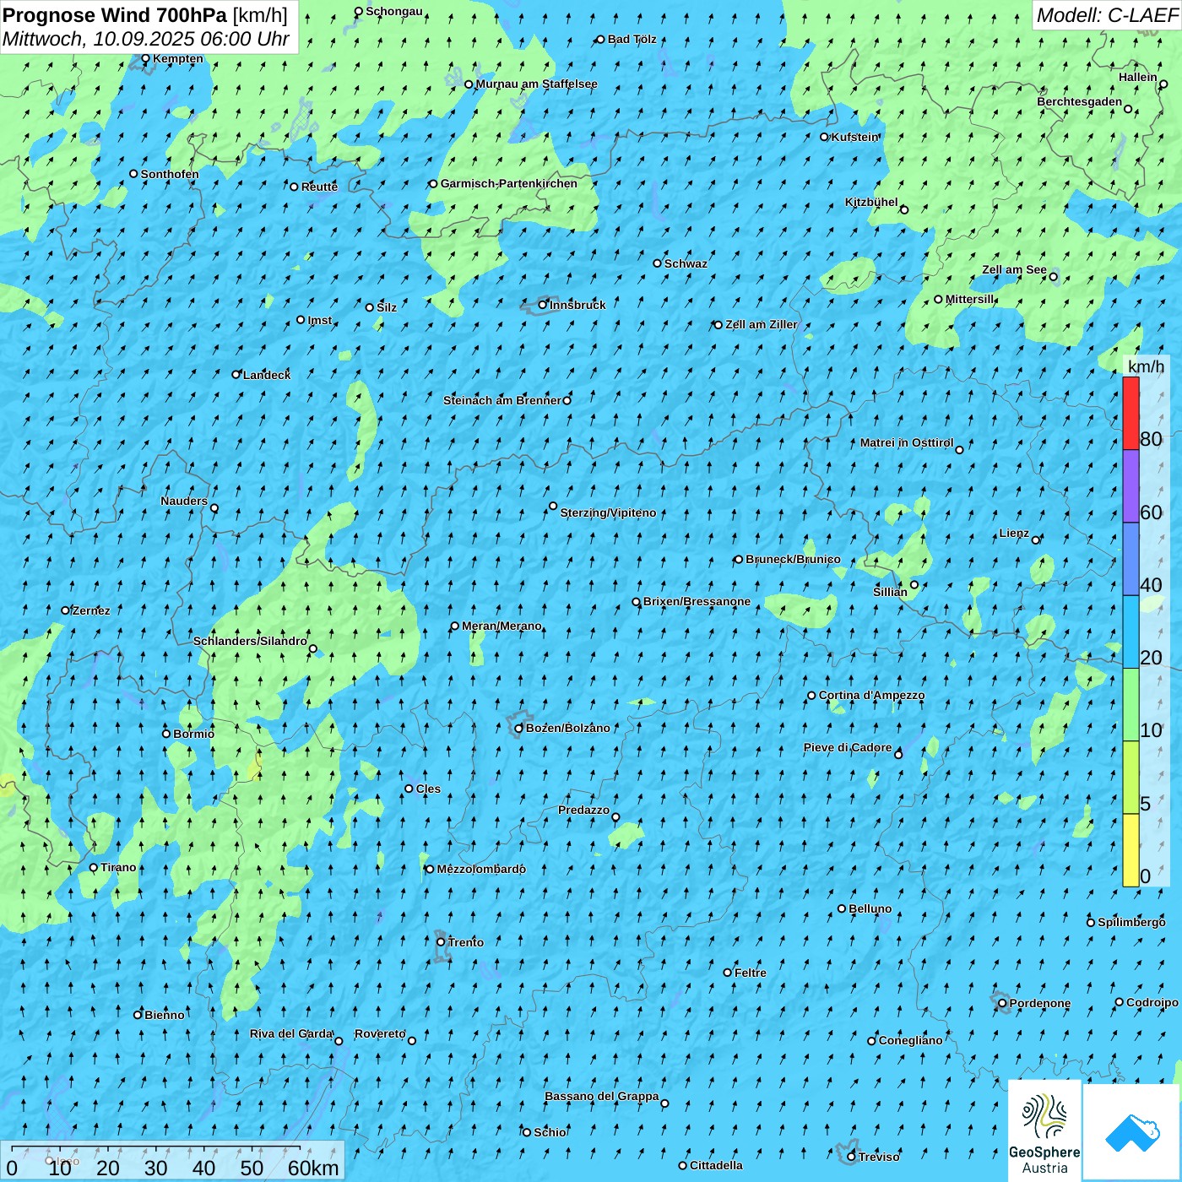The width and height of the screenshot is (1182, 1182).
Task: Click the Berchtesgaden label
Action: point(1079,101)
